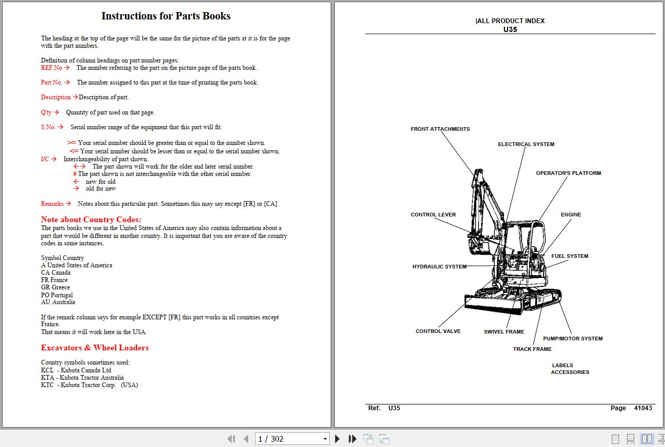Select the HYDRAULIC SYSTEM index entry
The height and width of the screenshot is (447, 665).
(x=439, y=266)
